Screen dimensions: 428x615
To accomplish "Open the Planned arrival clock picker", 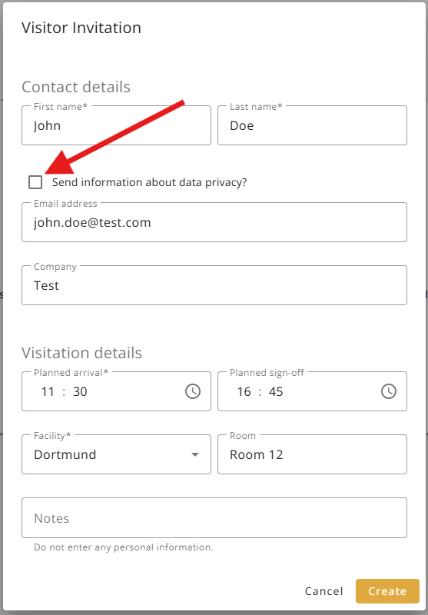I will point(192,391).
